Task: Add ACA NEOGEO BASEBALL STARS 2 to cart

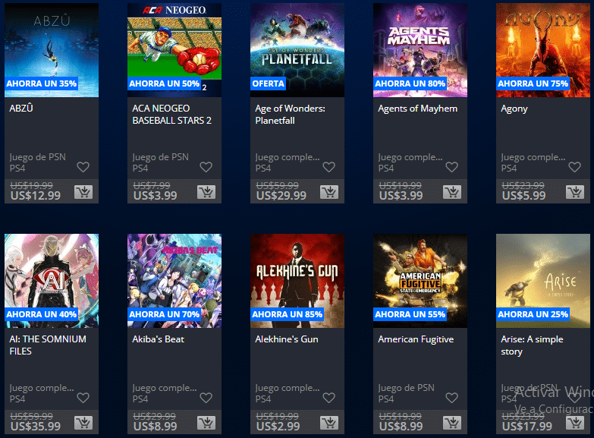Action: [x=206, y=192]
